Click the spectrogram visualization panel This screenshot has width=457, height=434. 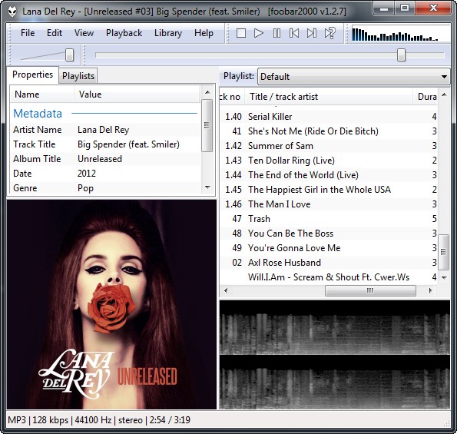[x=335, y=355]
